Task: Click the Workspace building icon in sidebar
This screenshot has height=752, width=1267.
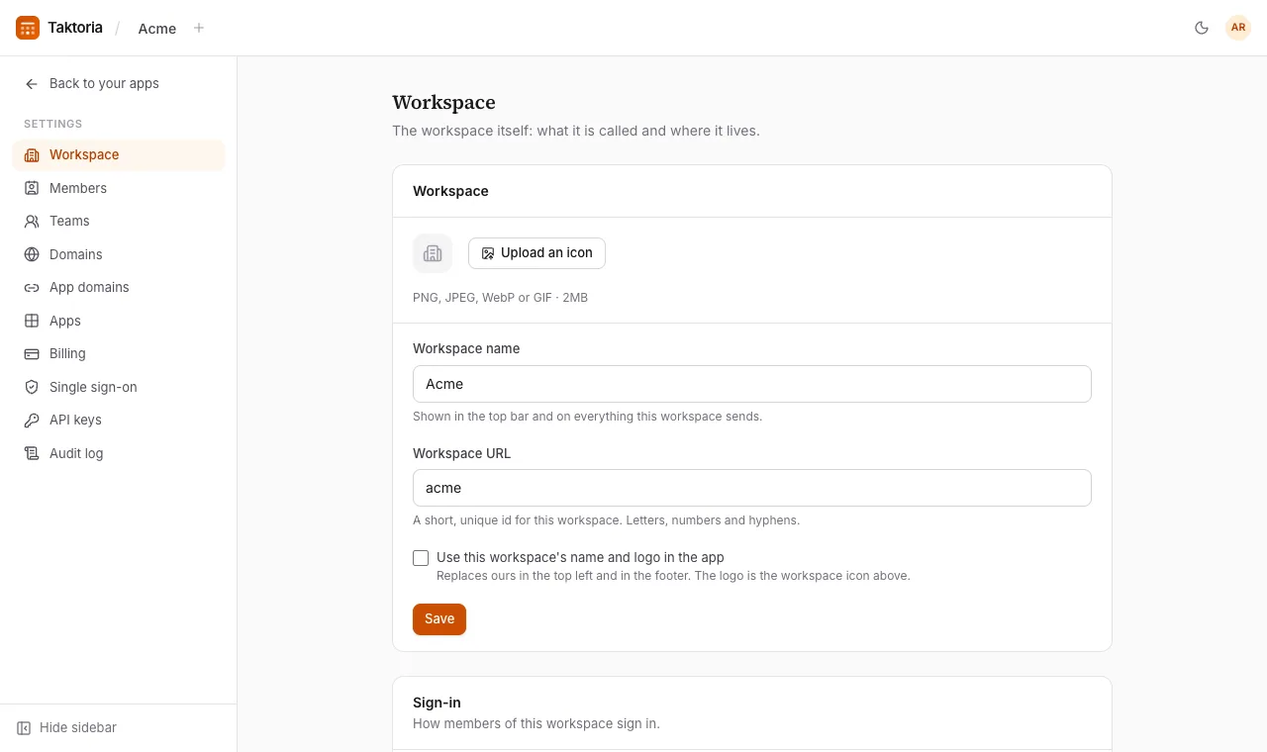Action: pos(32,155)
